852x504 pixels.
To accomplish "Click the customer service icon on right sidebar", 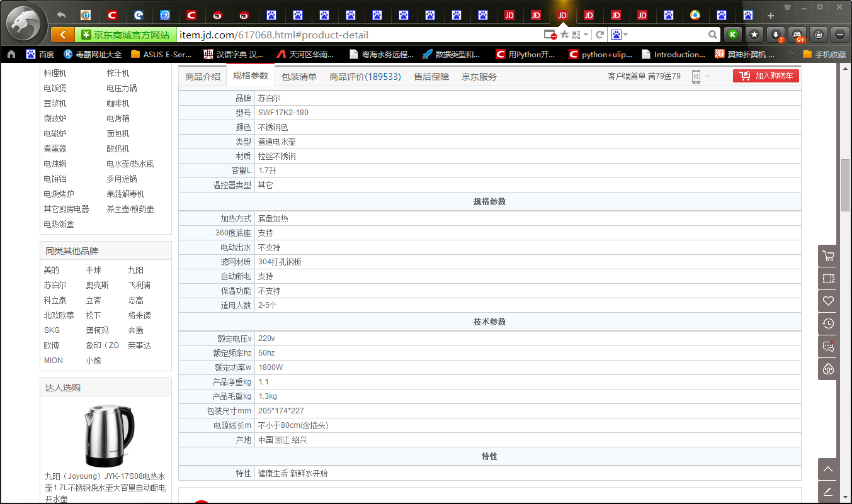I will click(828, 369).
